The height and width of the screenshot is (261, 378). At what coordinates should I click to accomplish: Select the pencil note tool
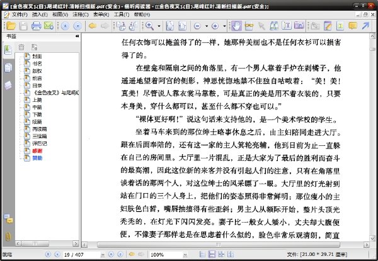[x=328, y=26]
